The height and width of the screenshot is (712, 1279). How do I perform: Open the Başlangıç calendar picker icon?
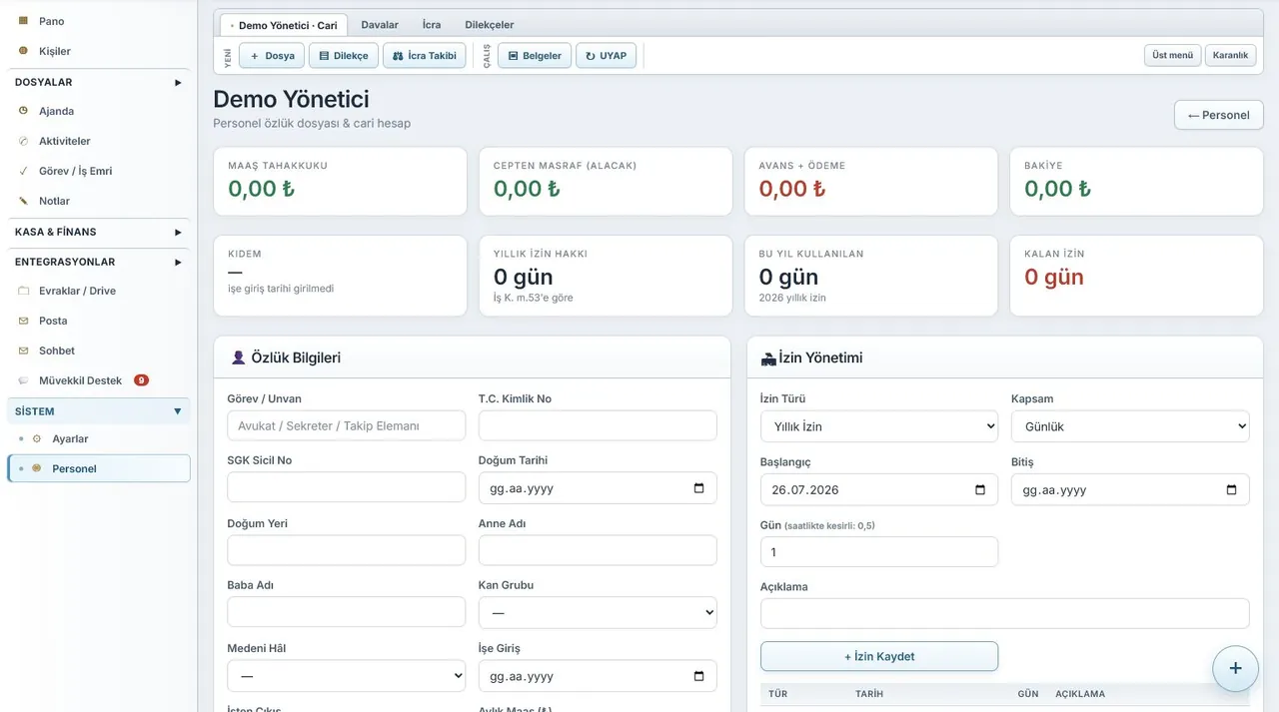(980, 489)
